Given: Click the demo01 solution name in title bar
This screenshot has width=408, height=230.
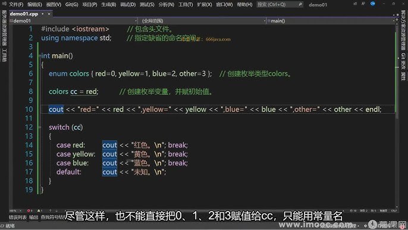Looking at the screenshot, I should [318, 5].
